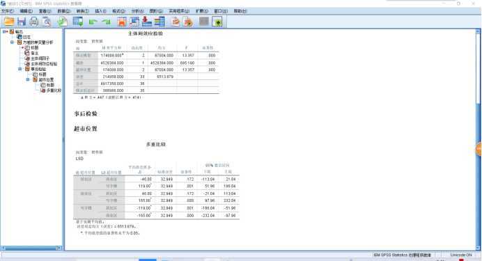
Task: Open the 分析(A) menu
Action: pyautogui.click(x=137, y=11)
